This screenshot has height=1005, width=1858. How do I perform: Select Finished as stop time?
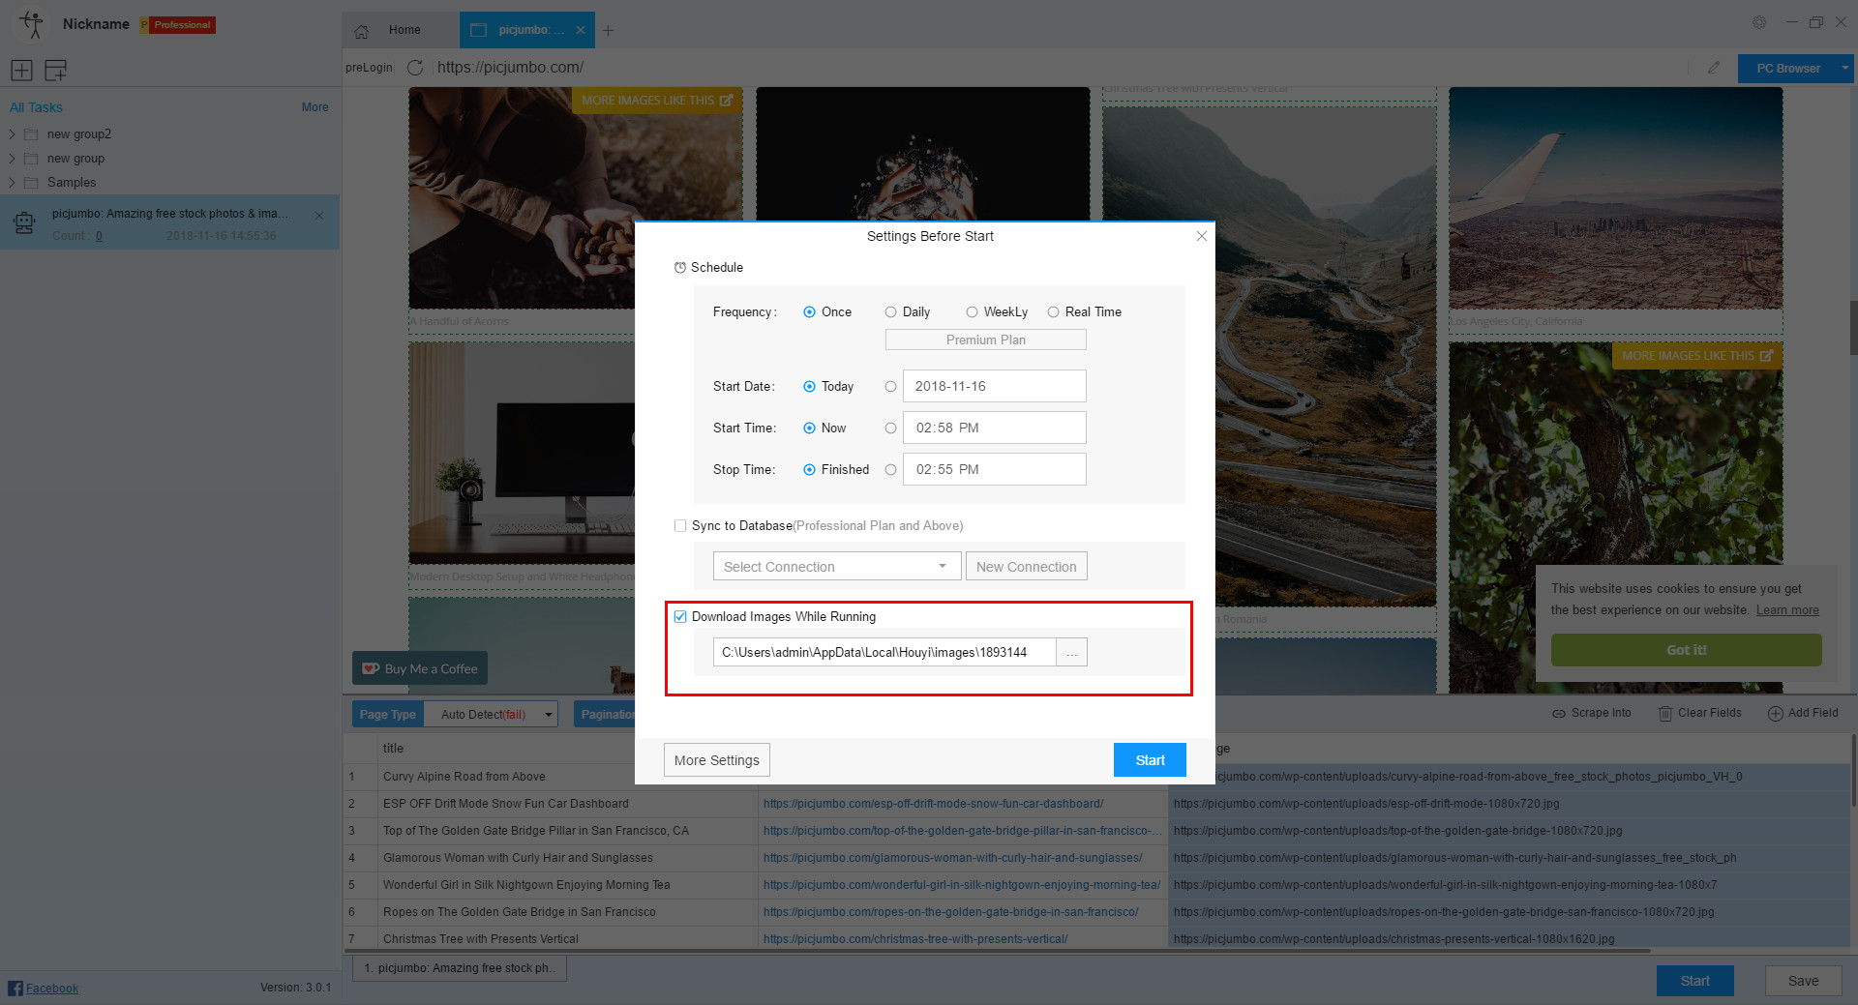tap(809, 470)
